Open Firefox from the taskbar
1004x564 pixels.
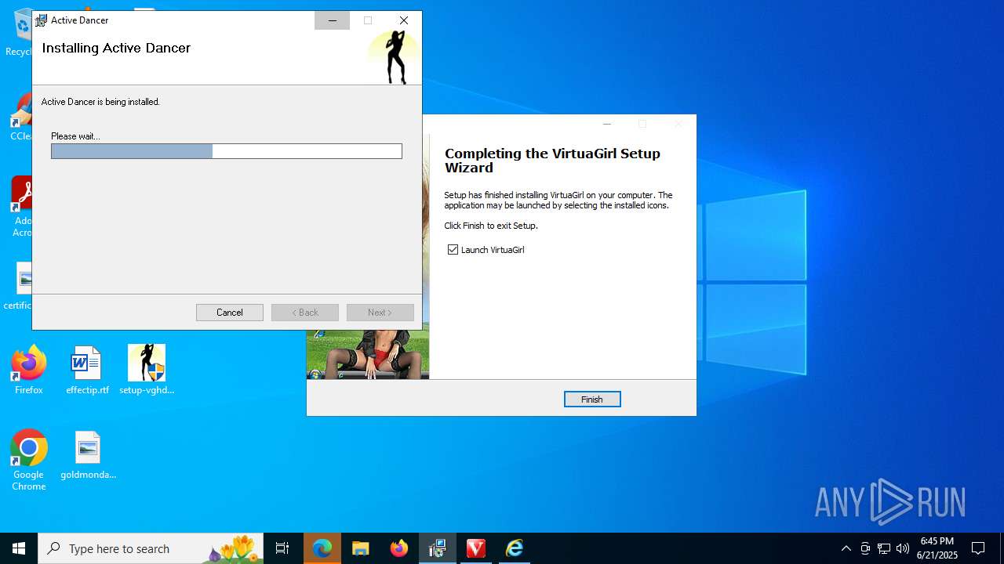(x=399, y=548)
